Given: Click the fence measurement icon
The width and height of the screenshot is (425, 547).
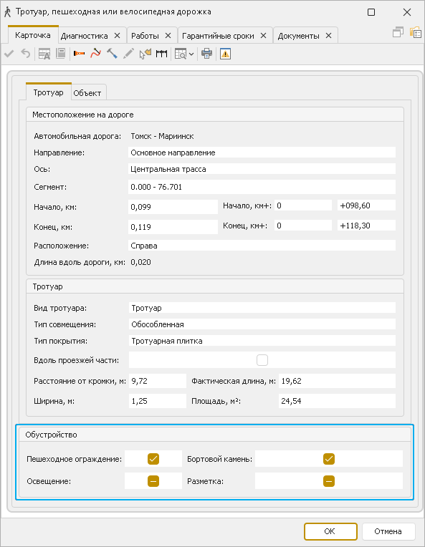Looking at the screenshot, I should [x=161, y=54].
